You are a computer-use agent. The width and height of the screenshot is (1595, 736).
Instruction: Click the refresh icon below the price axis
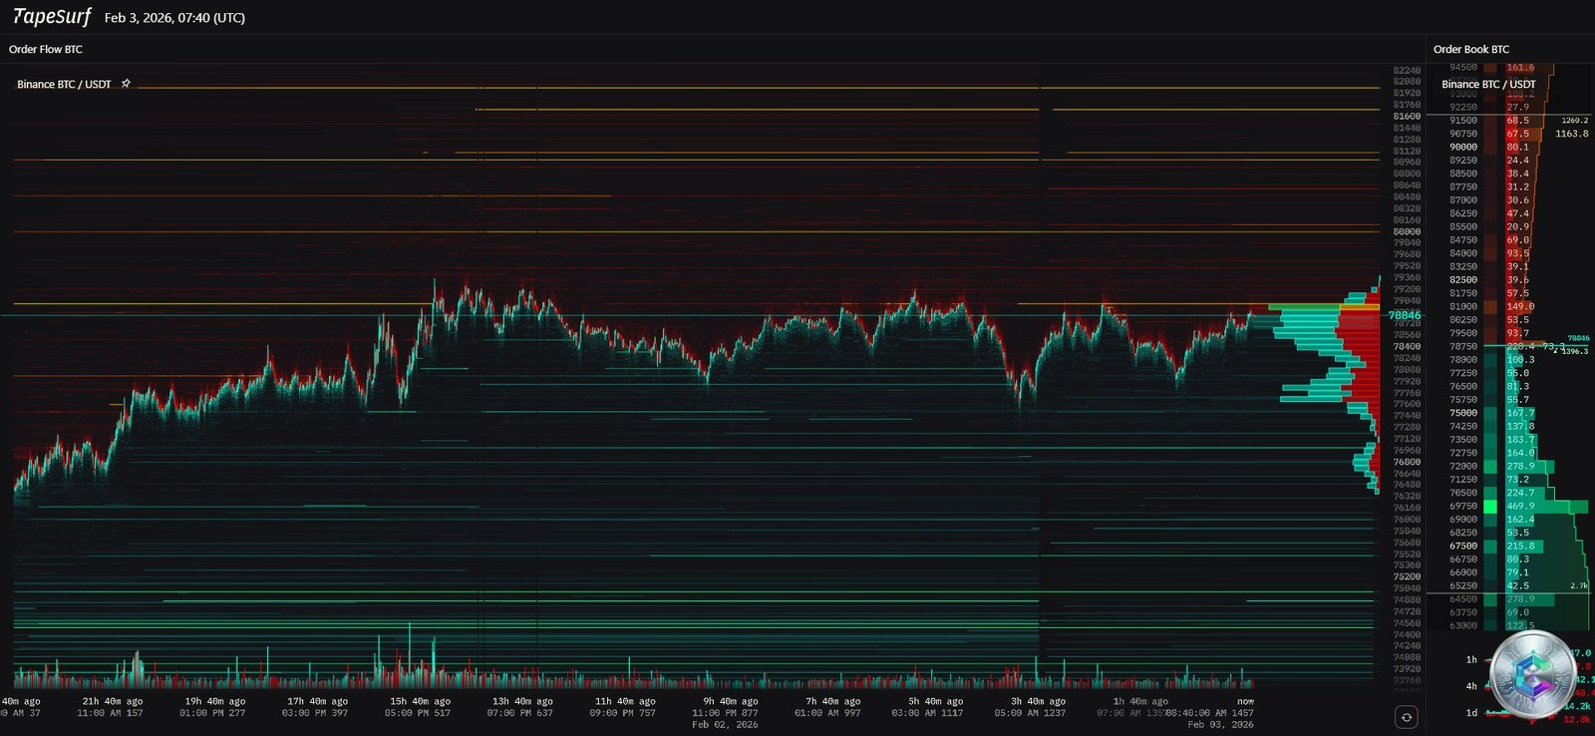pyautogui.click(x=1407, y=716)
